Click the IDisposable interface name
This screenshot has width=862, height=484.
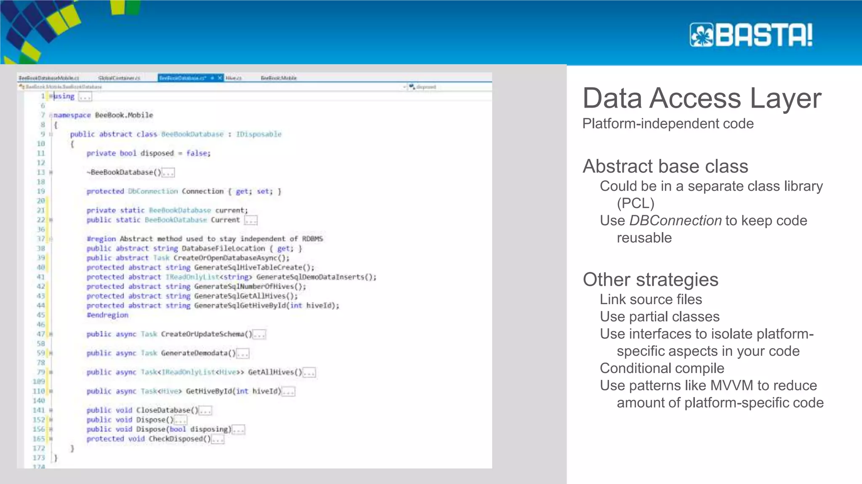[x=258, y=134]
